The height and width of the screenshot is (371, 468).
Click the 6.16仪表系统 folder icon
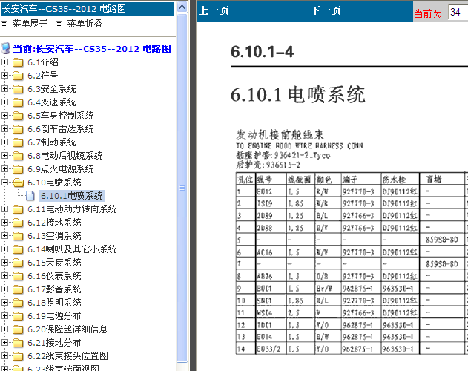(x=18, y=276)
